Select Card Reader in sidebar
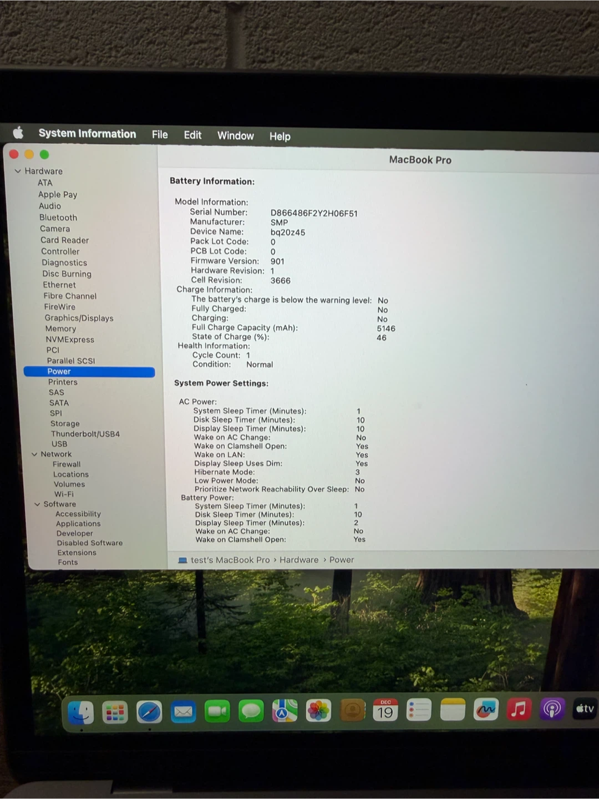Image resolution: width=599 pixels, height=799 pixels. (64, 240)
